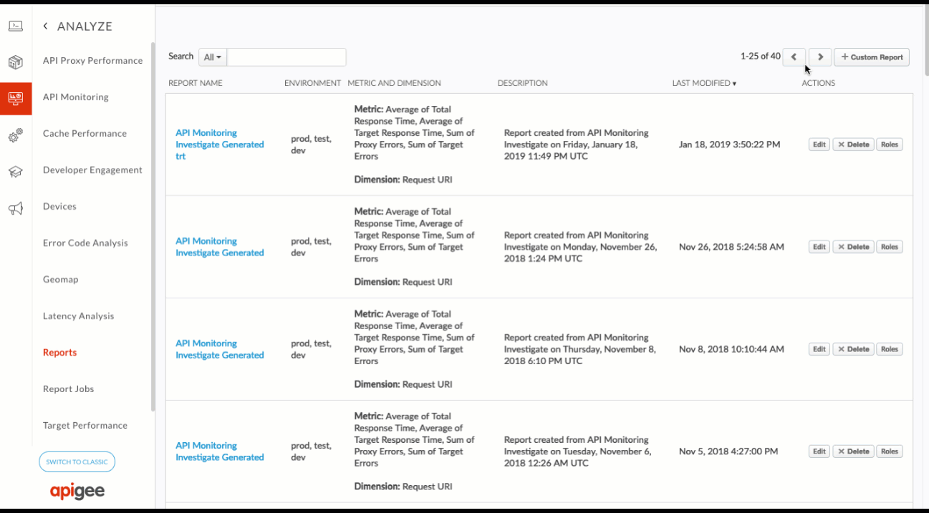Focus the report search text field
The image size is (929, 513).
pos(287,57)
